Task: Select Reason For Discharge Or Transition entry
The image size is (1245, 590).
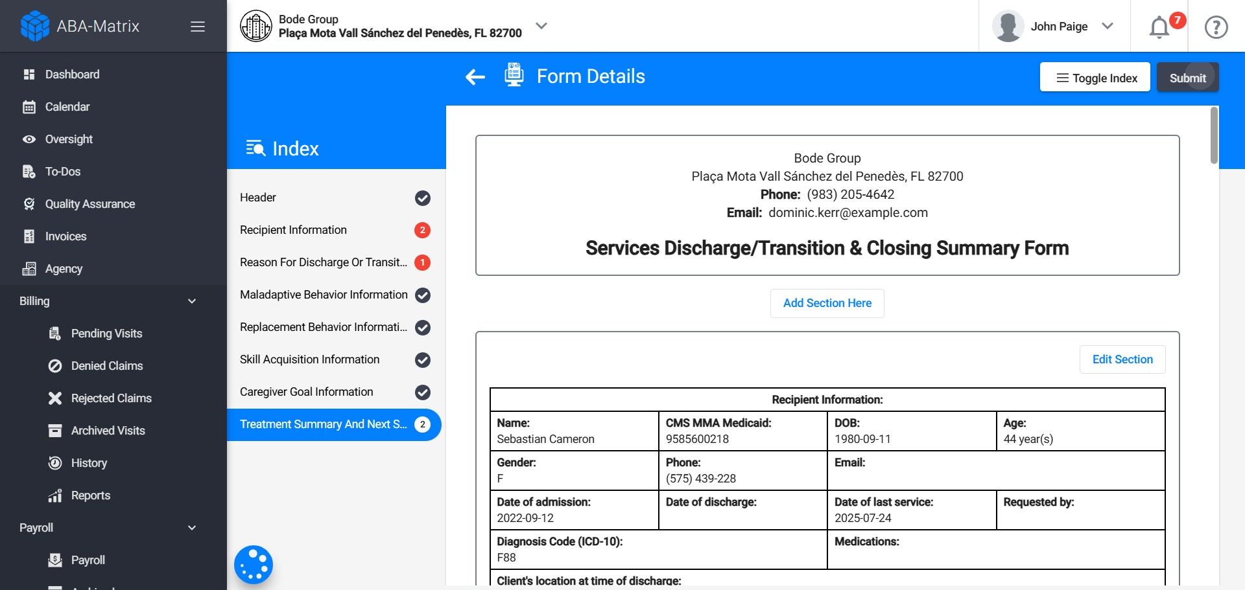Action: coord(335,262)
